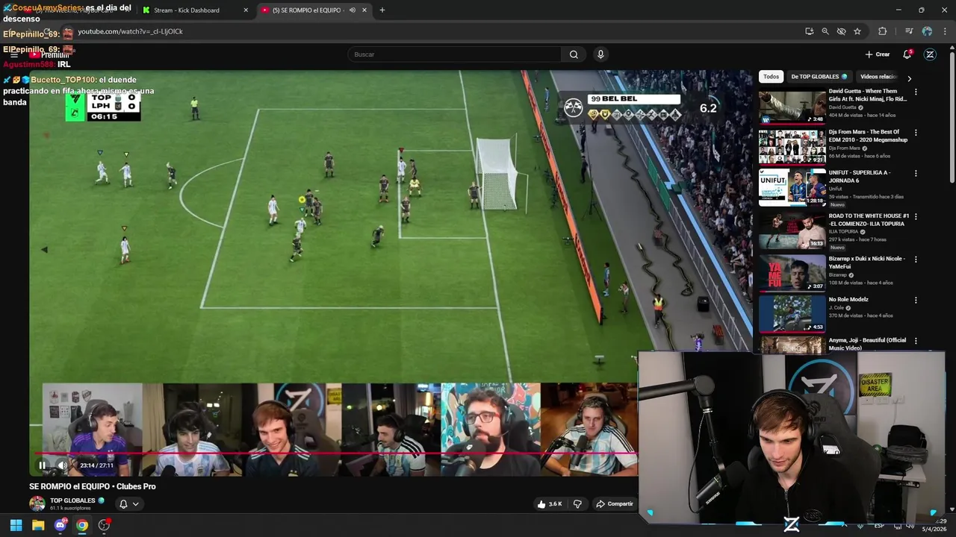Select the Todos filter chip

771,77
